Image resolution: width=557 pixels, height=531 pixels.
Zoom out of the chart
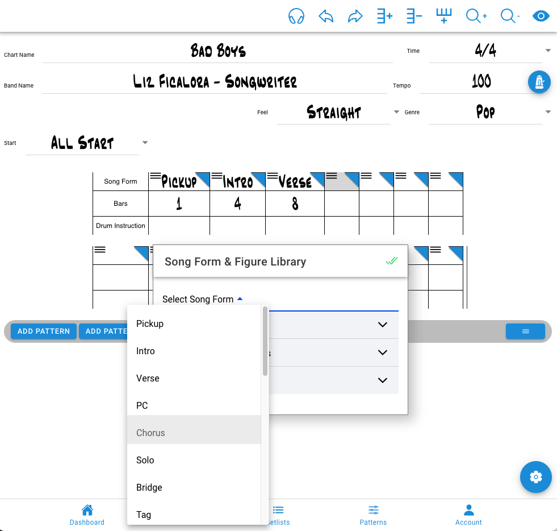[510, 16]
